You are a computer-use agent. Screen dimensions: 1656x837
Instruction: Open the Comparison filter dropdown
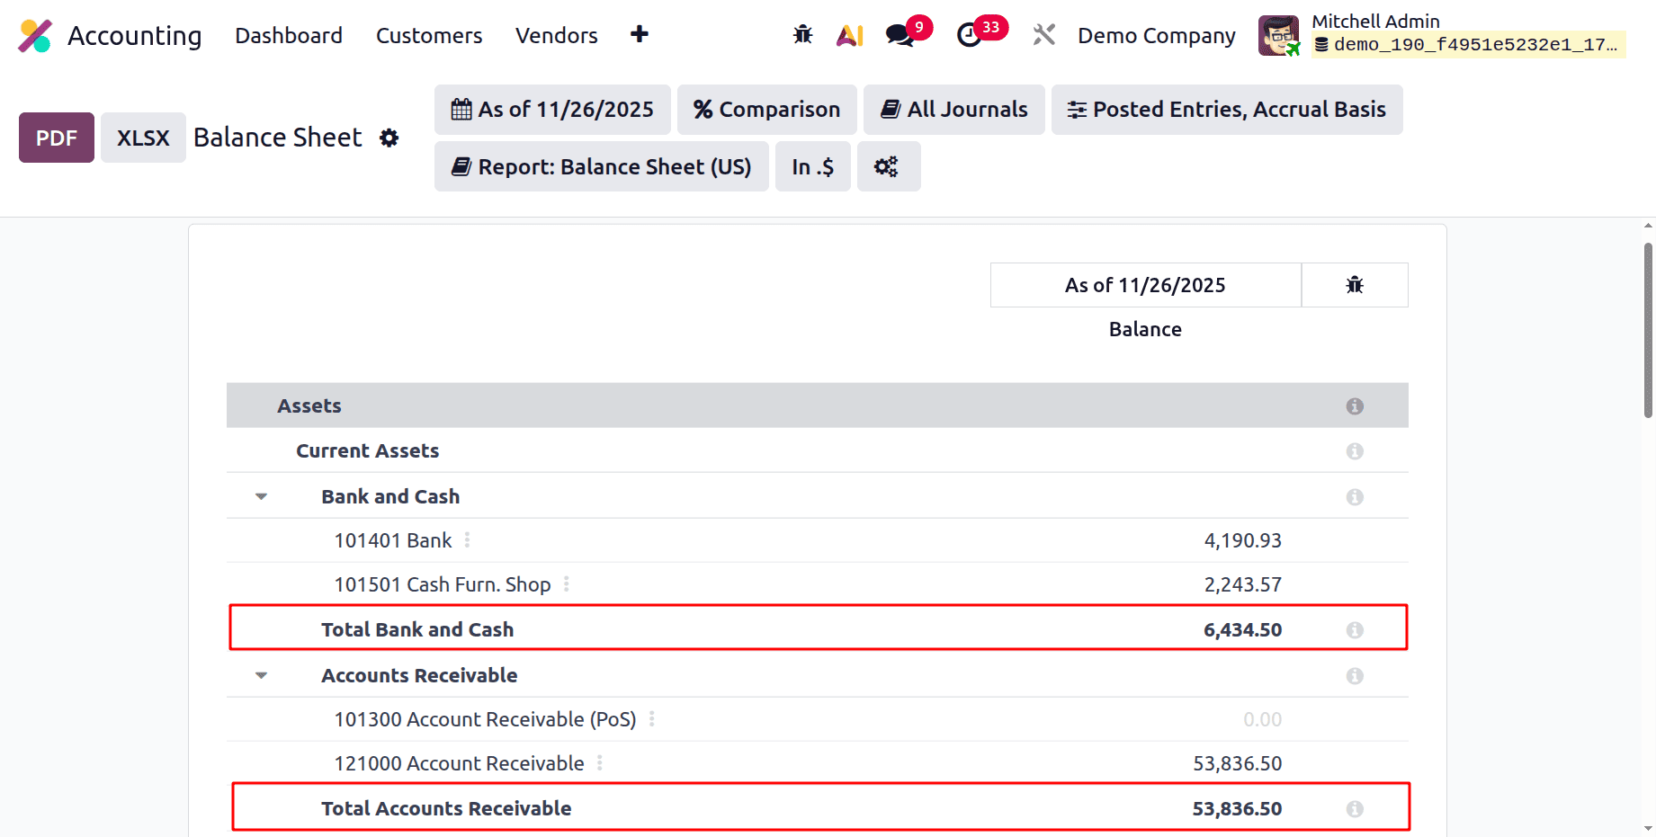click(766, 110)
